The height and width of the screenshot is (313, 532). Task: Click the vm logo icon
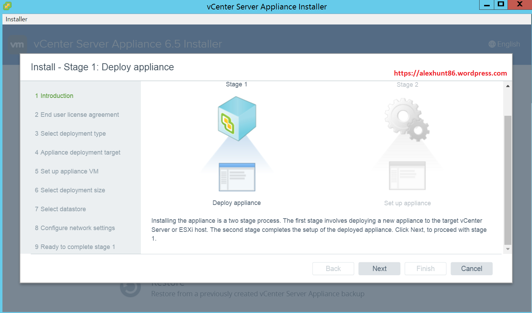click(x=17, y=44)
